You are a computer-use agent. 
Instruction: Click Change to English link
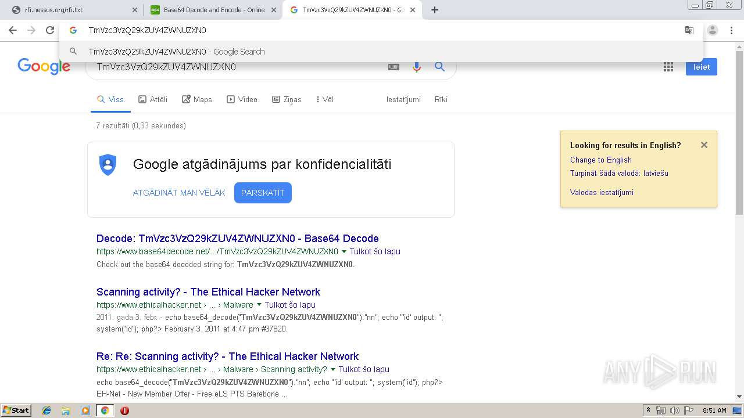[x=600, y=160]
